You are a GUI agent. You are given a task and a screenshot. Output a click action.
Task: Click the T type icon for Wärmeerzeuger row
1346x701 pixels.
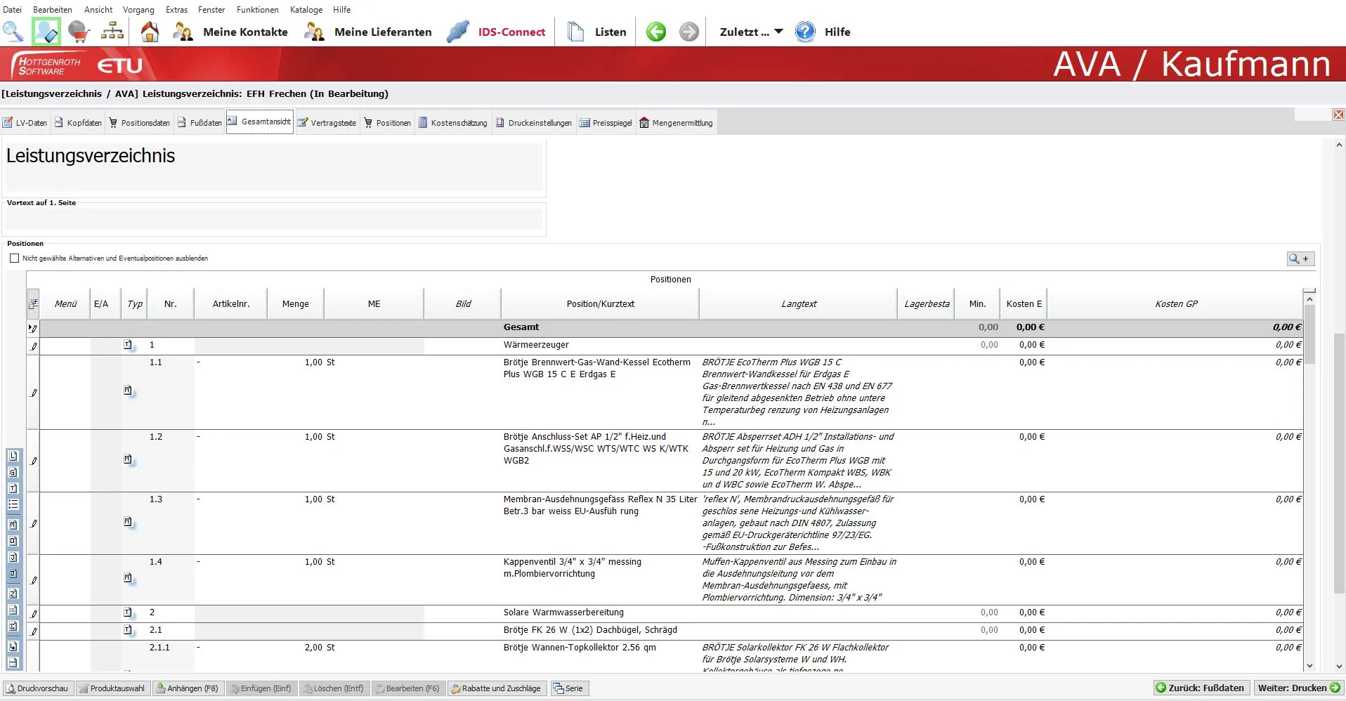click(x=128, y=345)
